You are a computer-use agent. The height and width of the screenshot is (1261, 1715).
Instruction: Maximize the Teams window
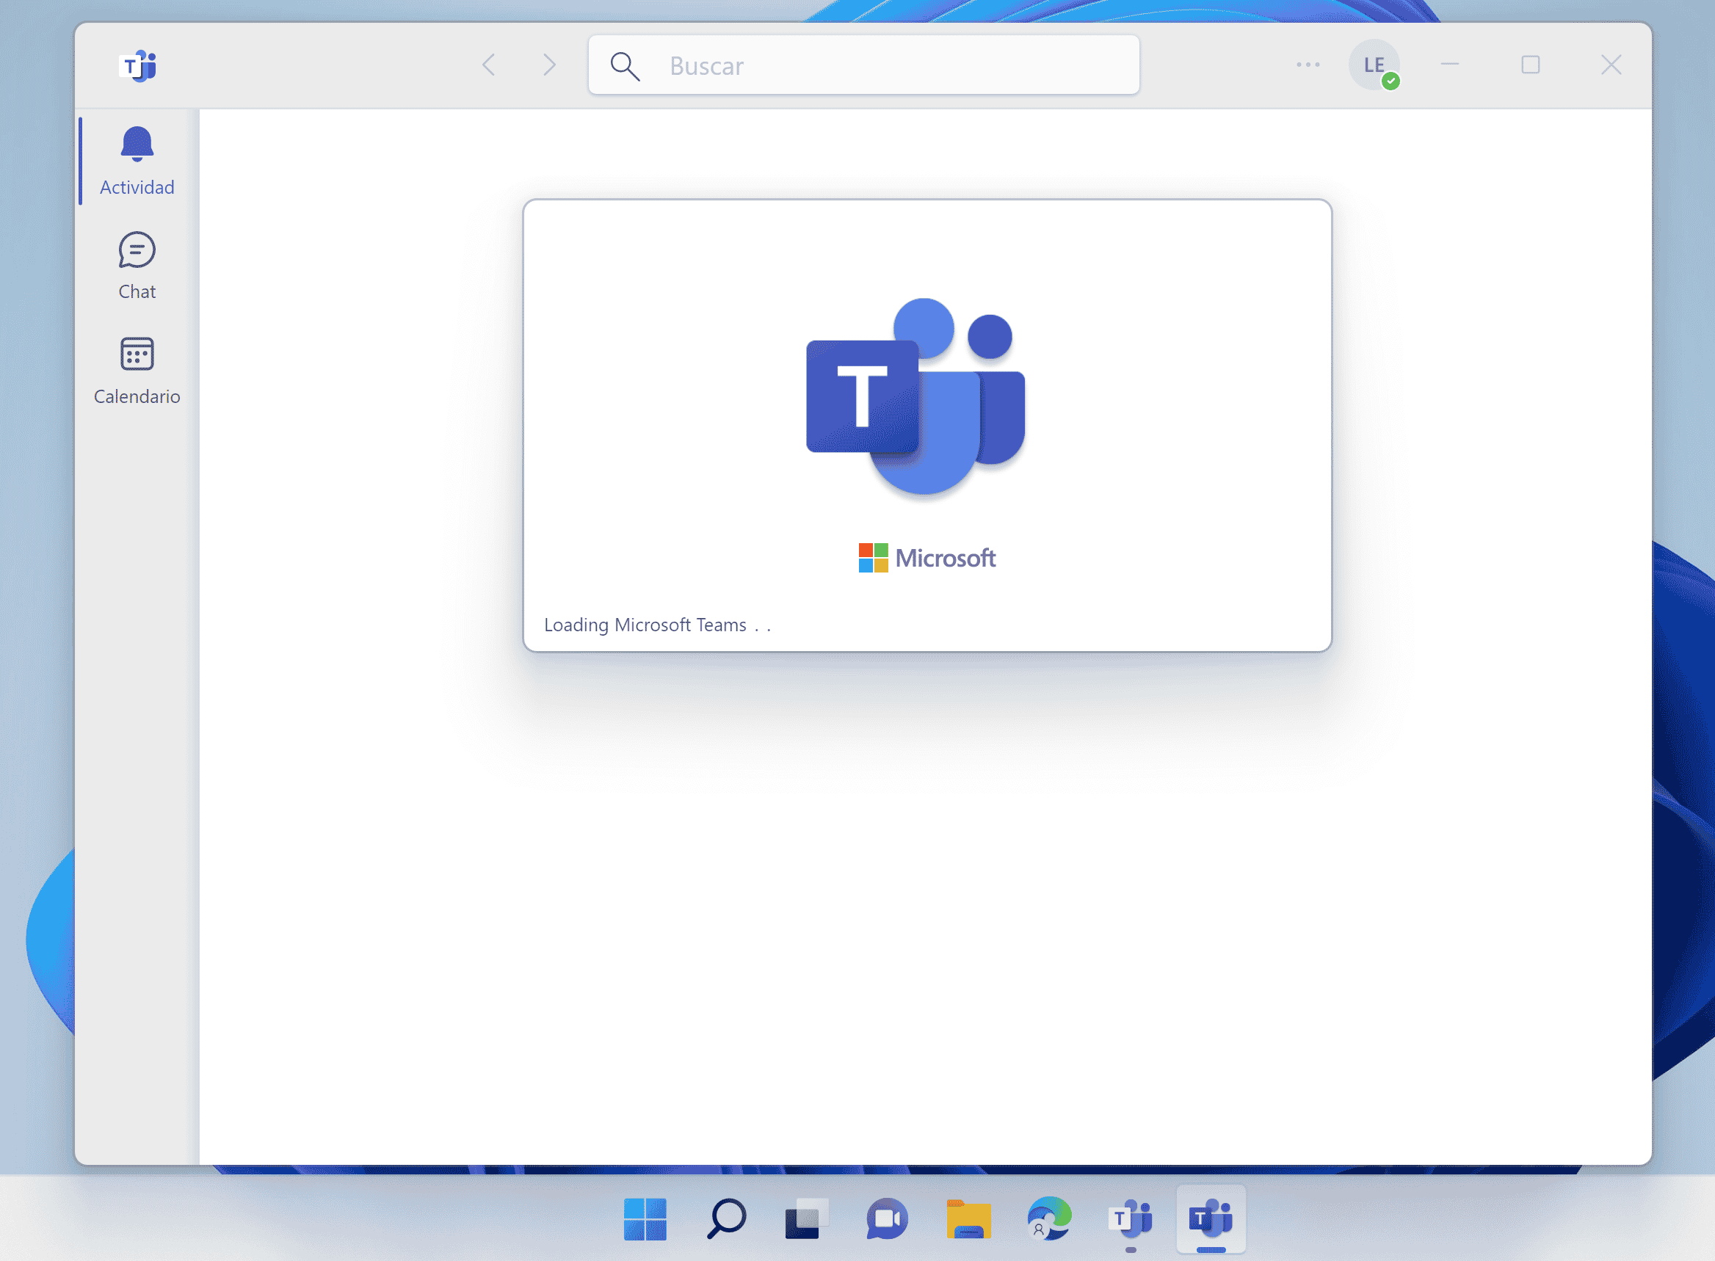pyautogui.click(x=1530, y=65)
